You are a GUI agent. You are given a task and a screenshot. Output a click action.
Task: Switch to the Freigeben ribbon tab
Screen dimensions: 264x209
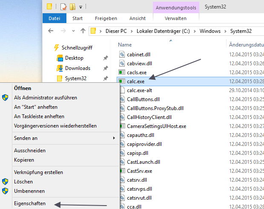point(106,18)
